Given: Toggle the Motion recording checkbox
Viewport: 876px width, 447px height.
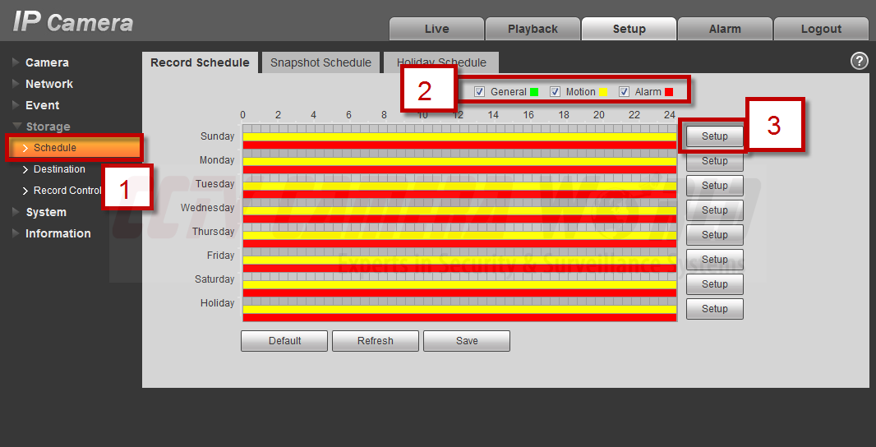Looking at the screenshot, I should pos(556,92).
